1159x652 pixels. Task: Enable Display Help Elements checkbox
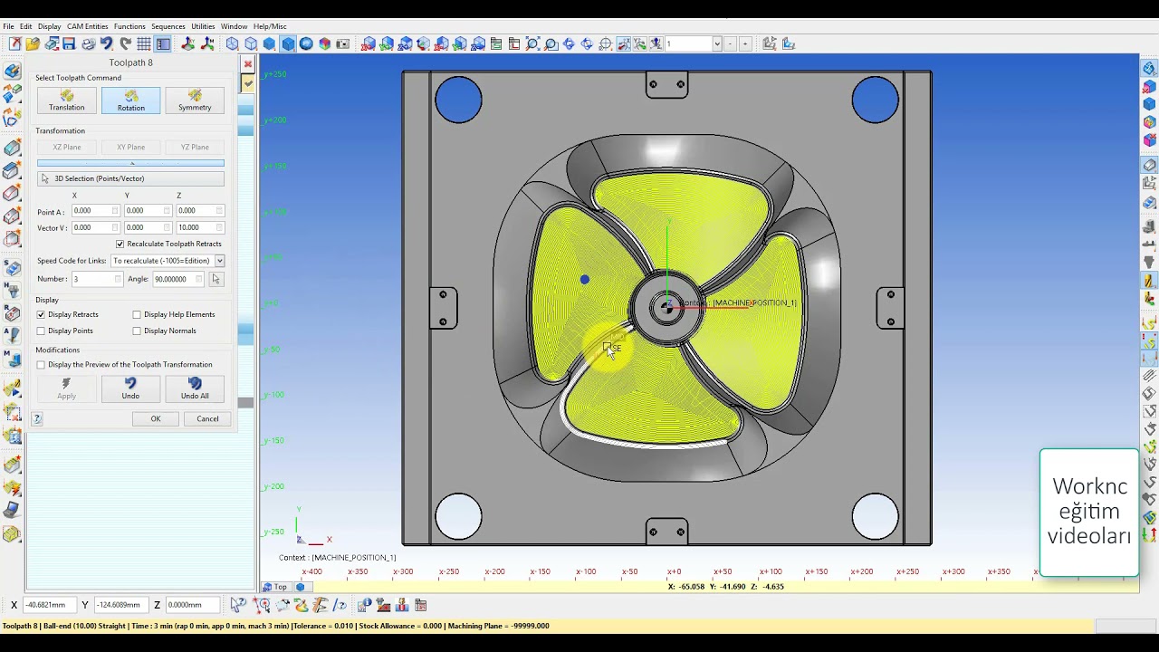[137, 314]
